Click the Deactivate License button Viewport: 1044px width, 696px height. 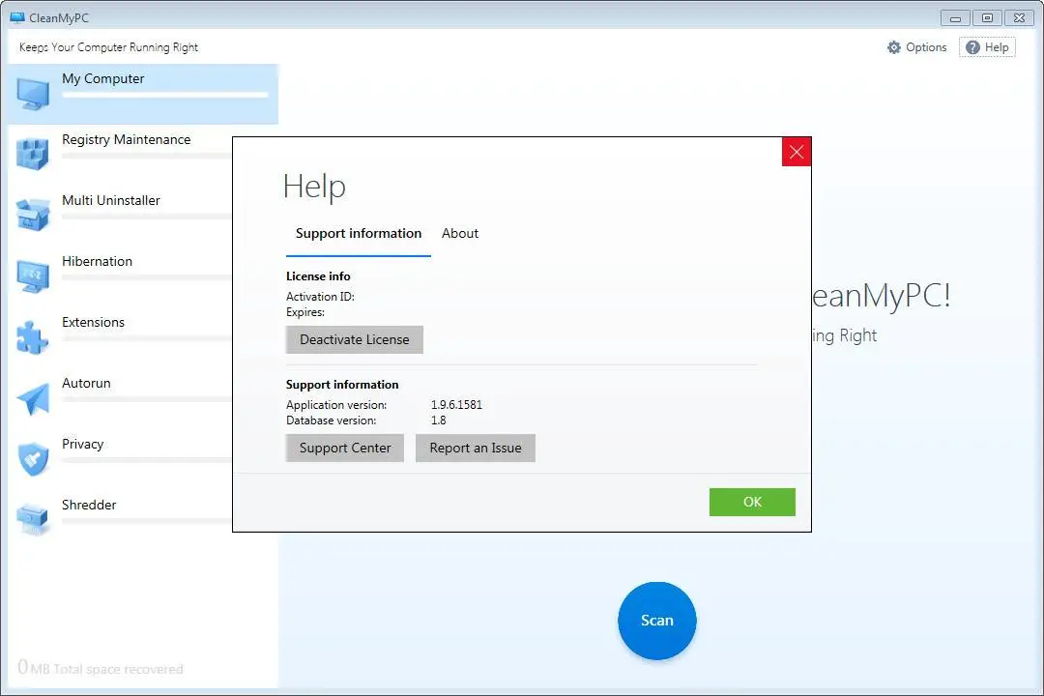pyautogui.click(x=354, y=339)
